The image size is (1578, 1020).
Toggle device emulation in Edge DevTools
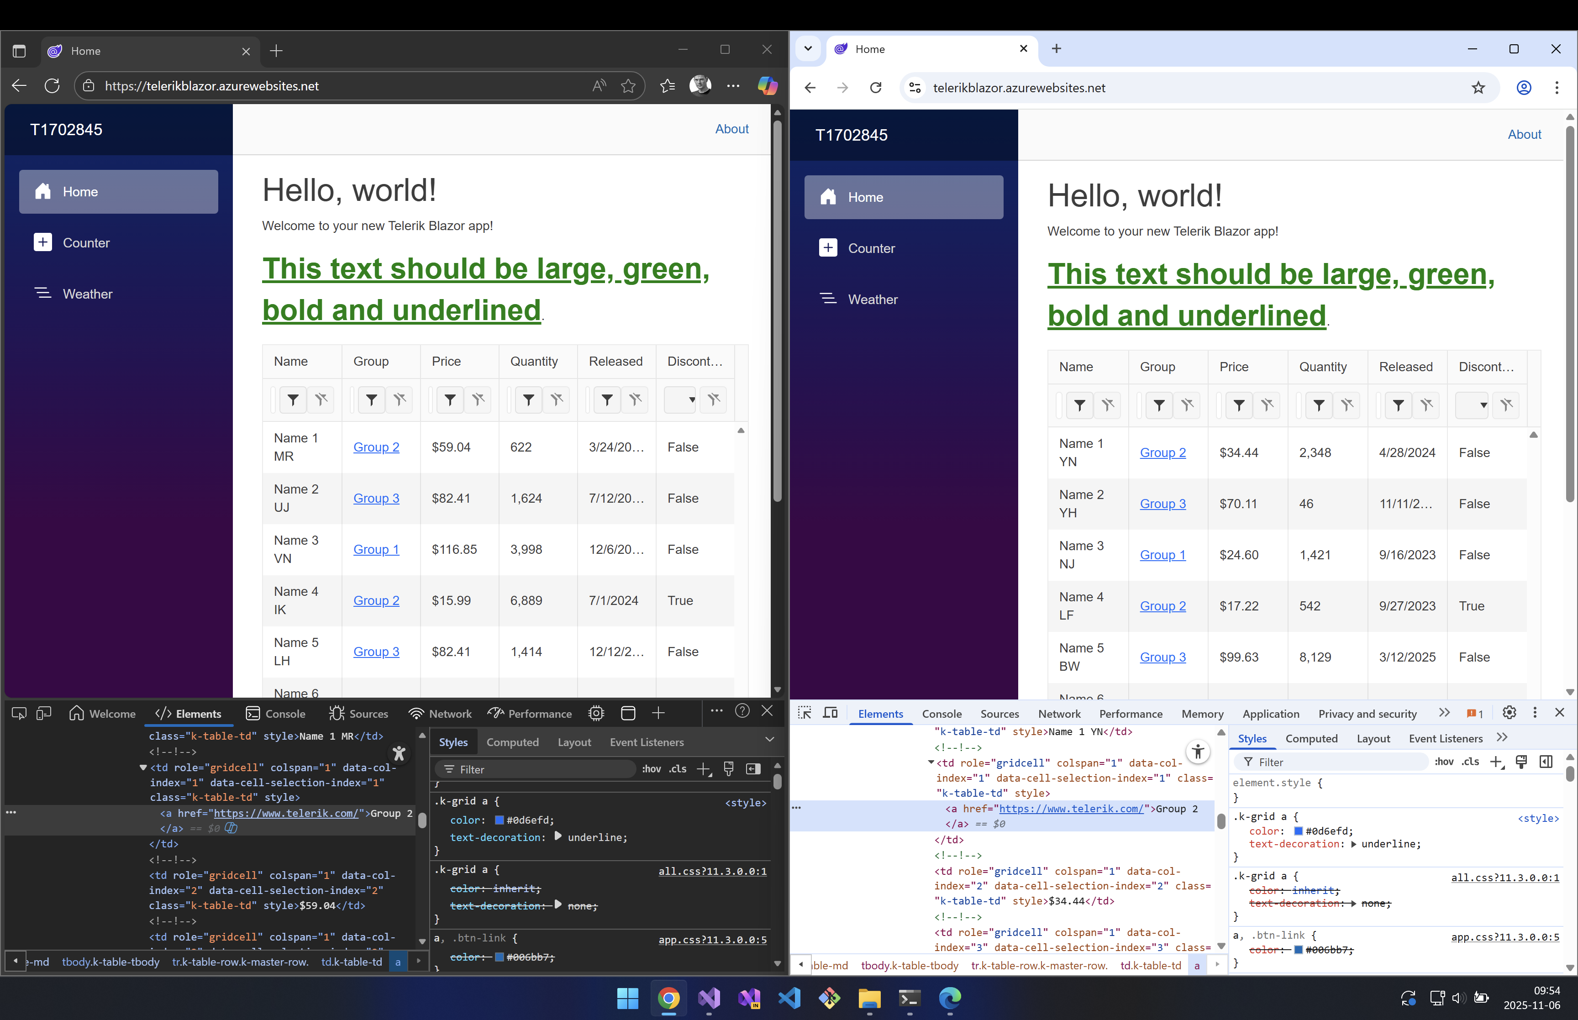44,713
